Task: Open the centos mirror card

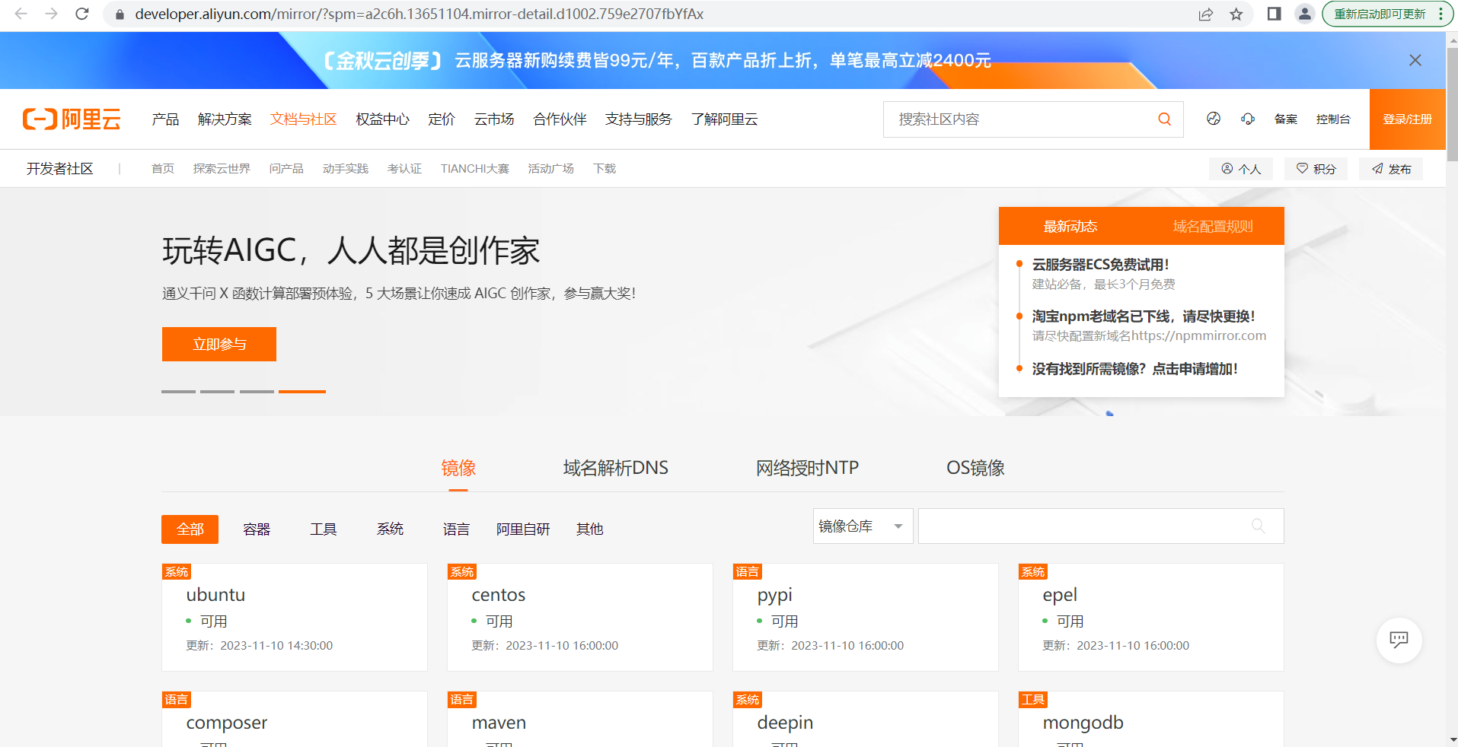Action: (580, 617)
